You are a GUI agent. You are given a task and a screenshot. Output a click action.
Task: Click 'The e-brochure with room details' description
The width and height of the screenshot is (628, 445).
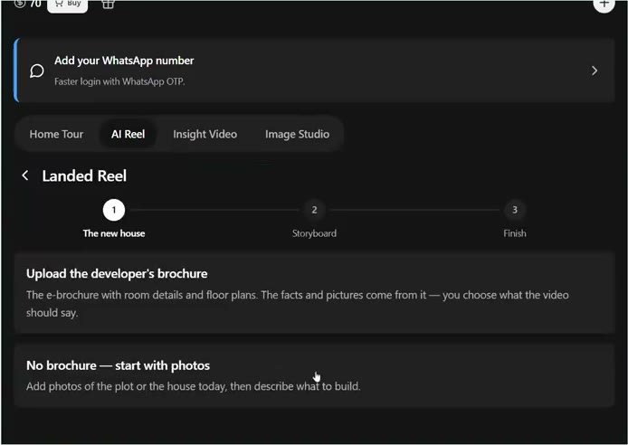[x=297, y=304]
